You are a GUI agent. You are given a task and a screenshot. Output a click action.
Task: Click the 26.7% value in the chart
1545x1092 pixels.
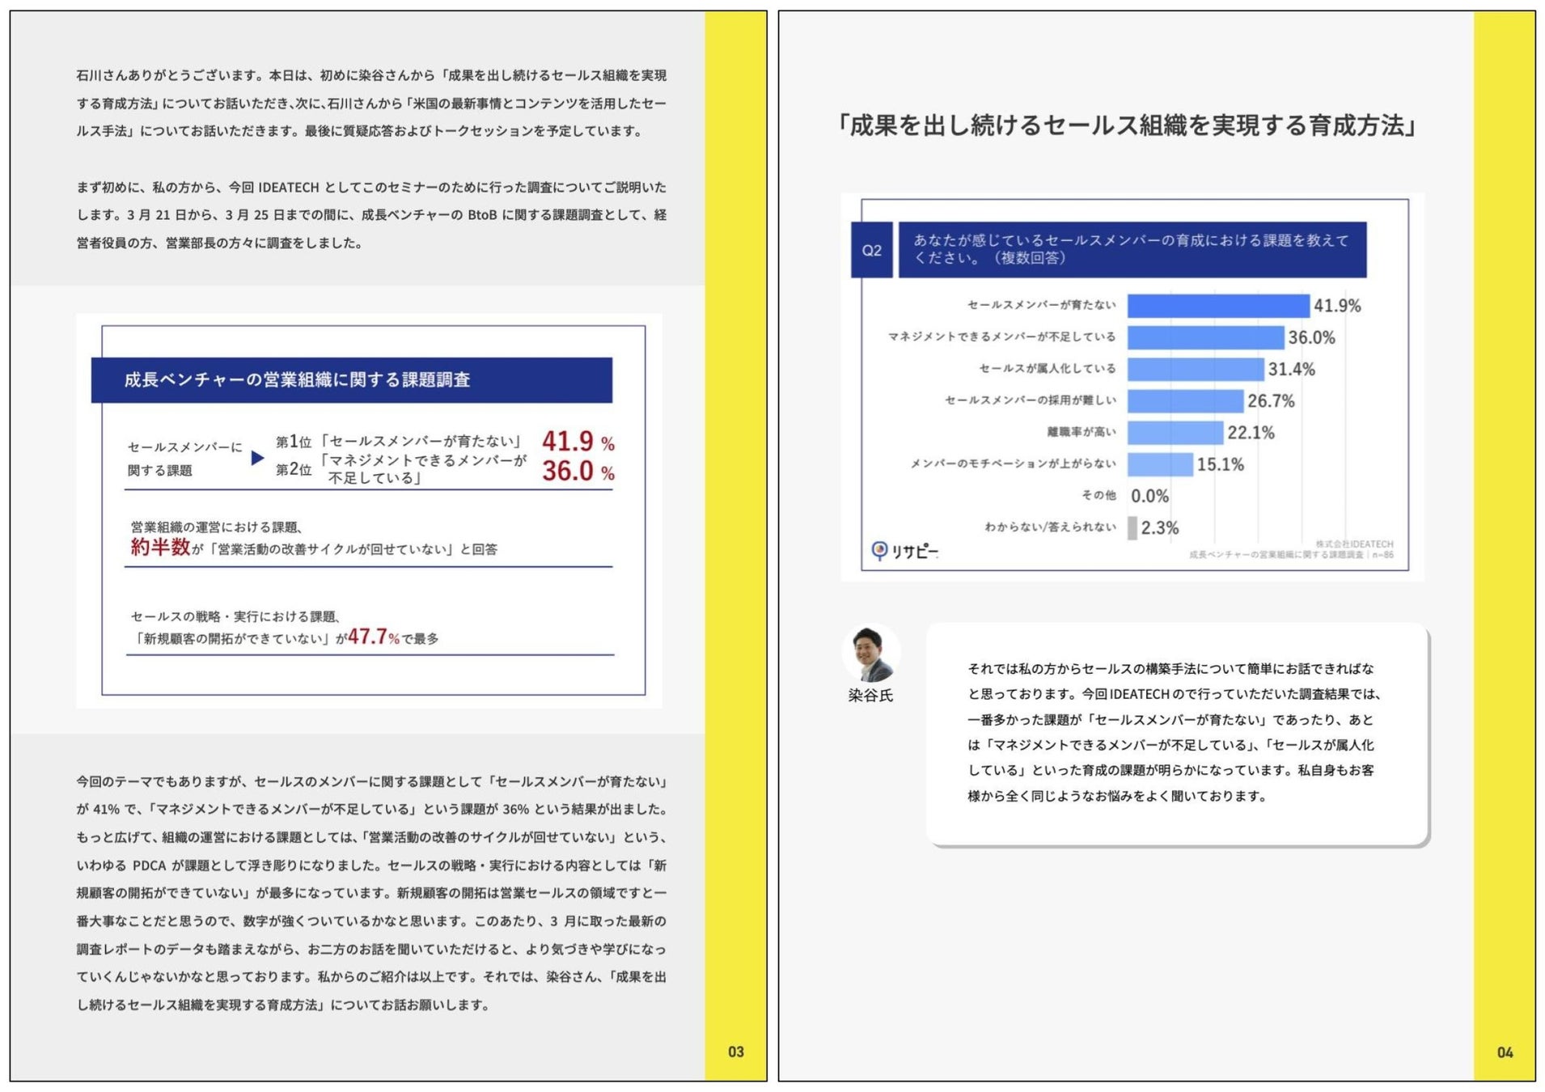(x=1271, y=401)
